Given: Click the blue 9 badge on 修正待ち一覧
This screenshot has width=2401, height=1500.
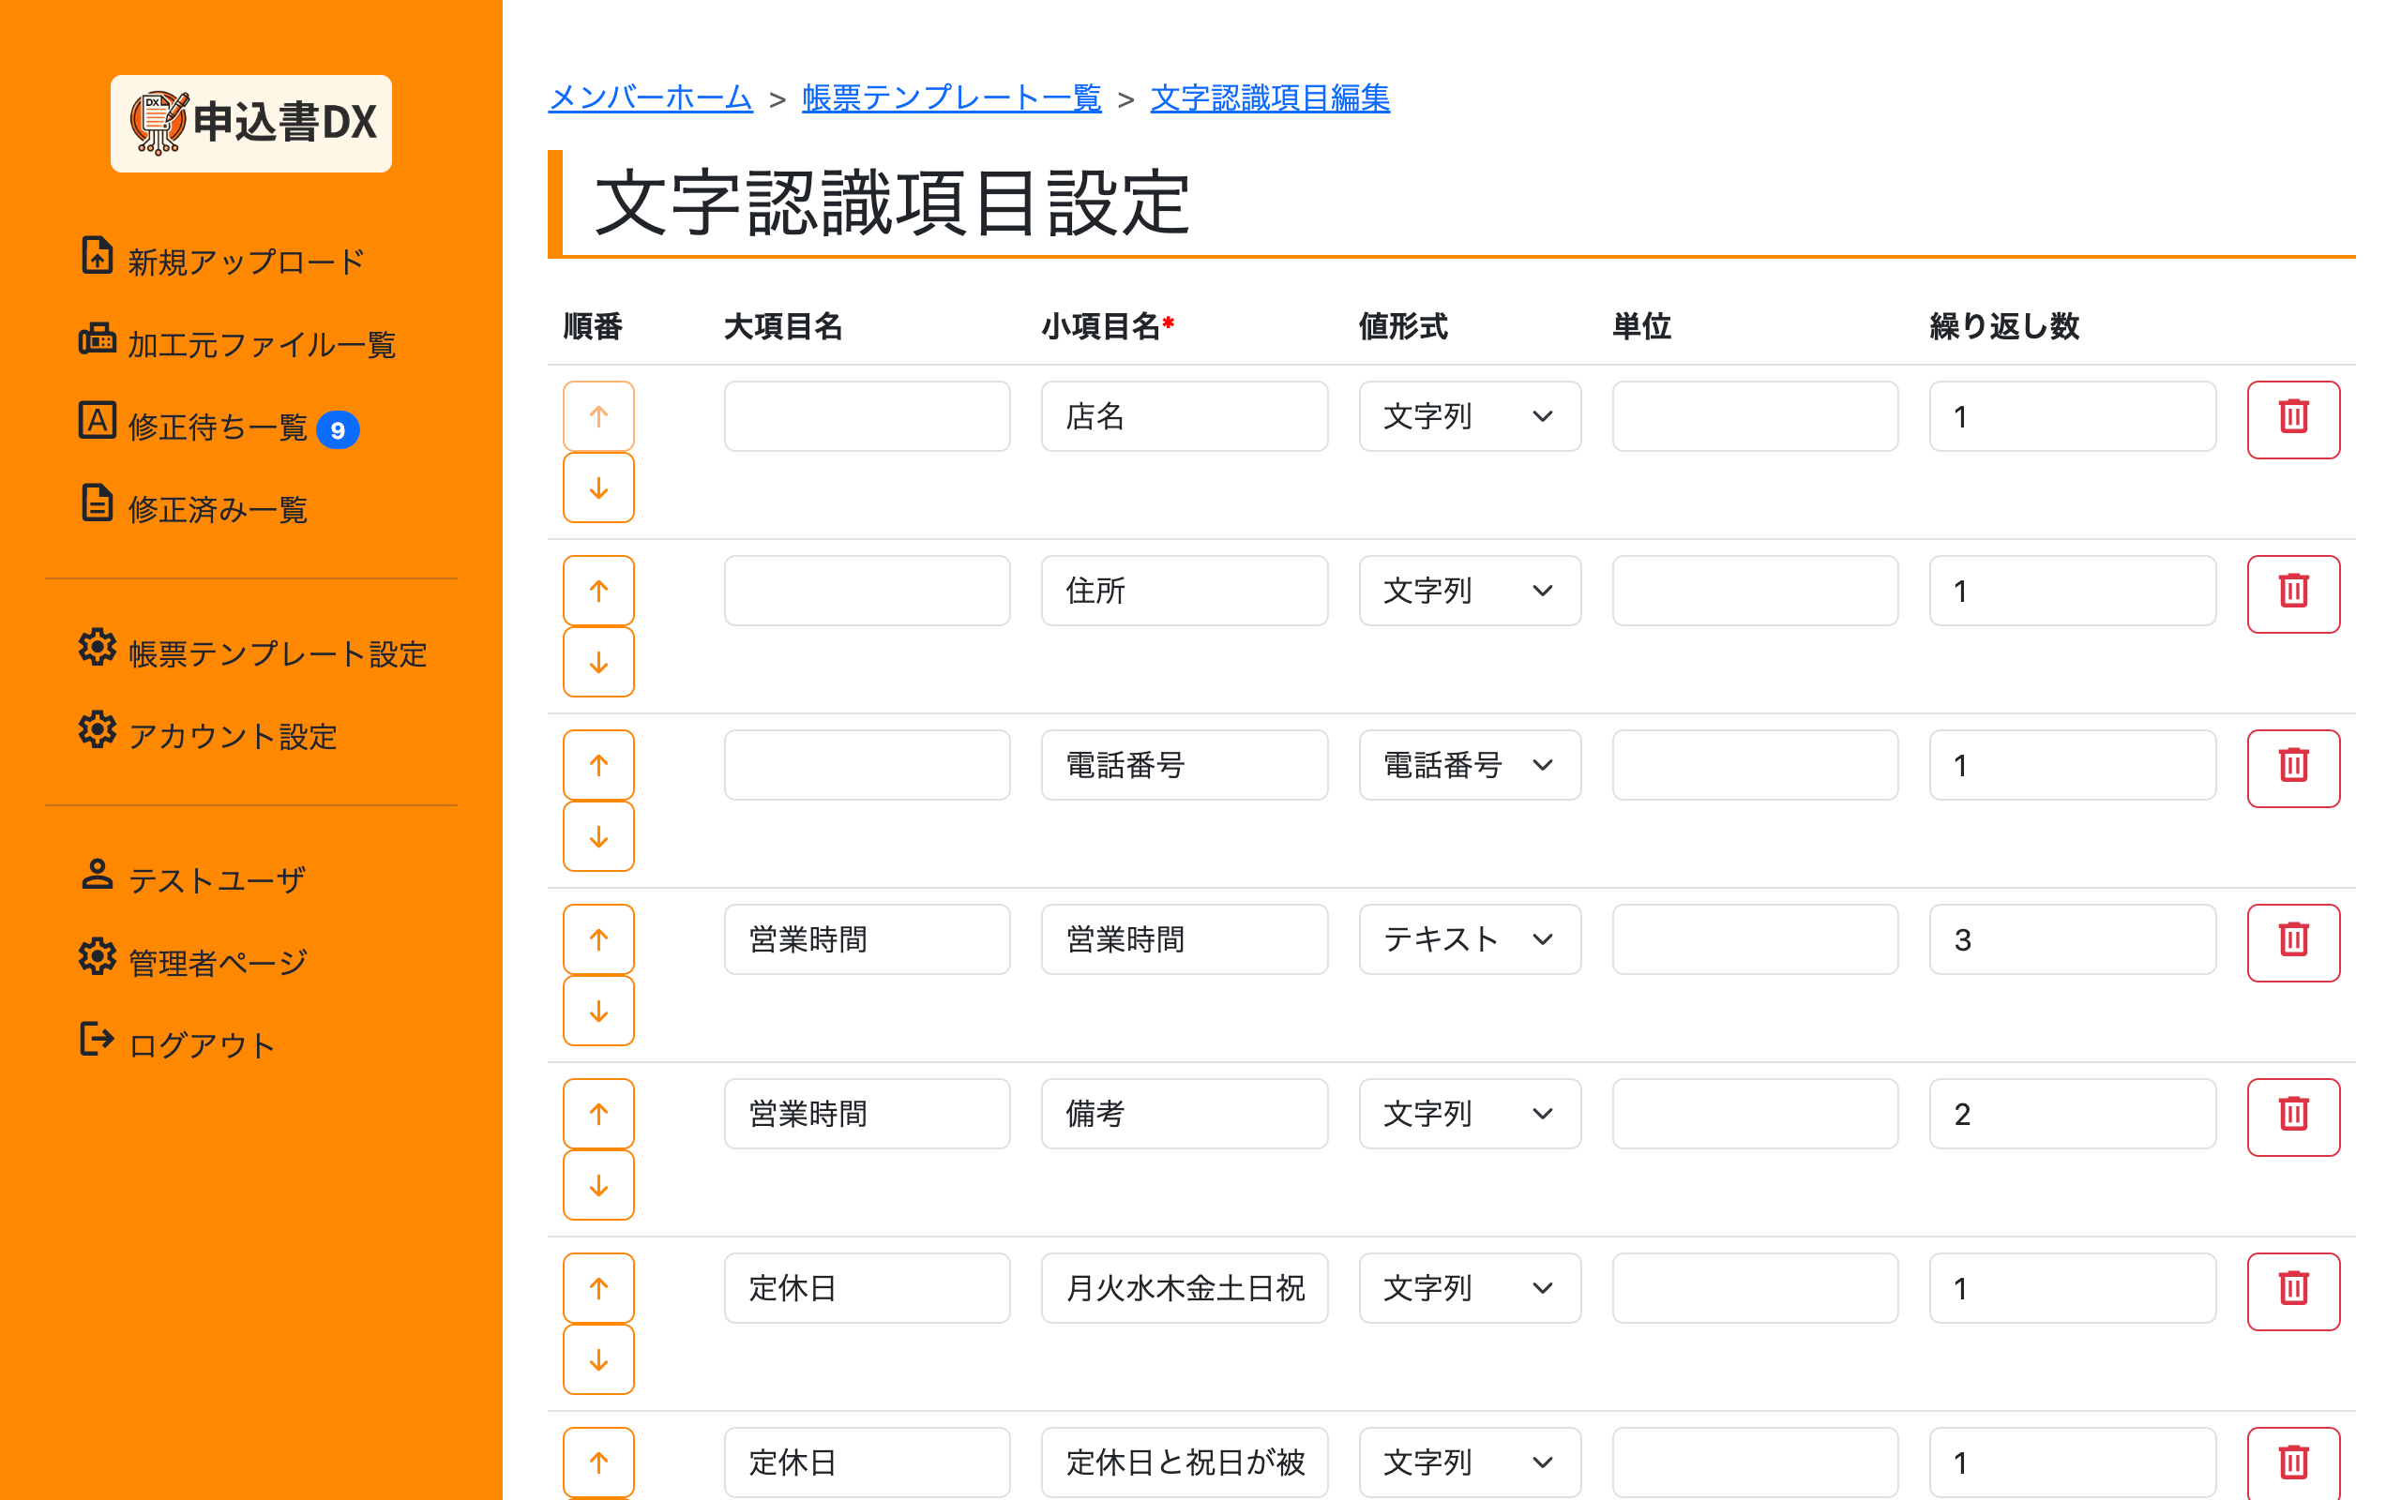Looking at the screenshot, I should (338, 429).
